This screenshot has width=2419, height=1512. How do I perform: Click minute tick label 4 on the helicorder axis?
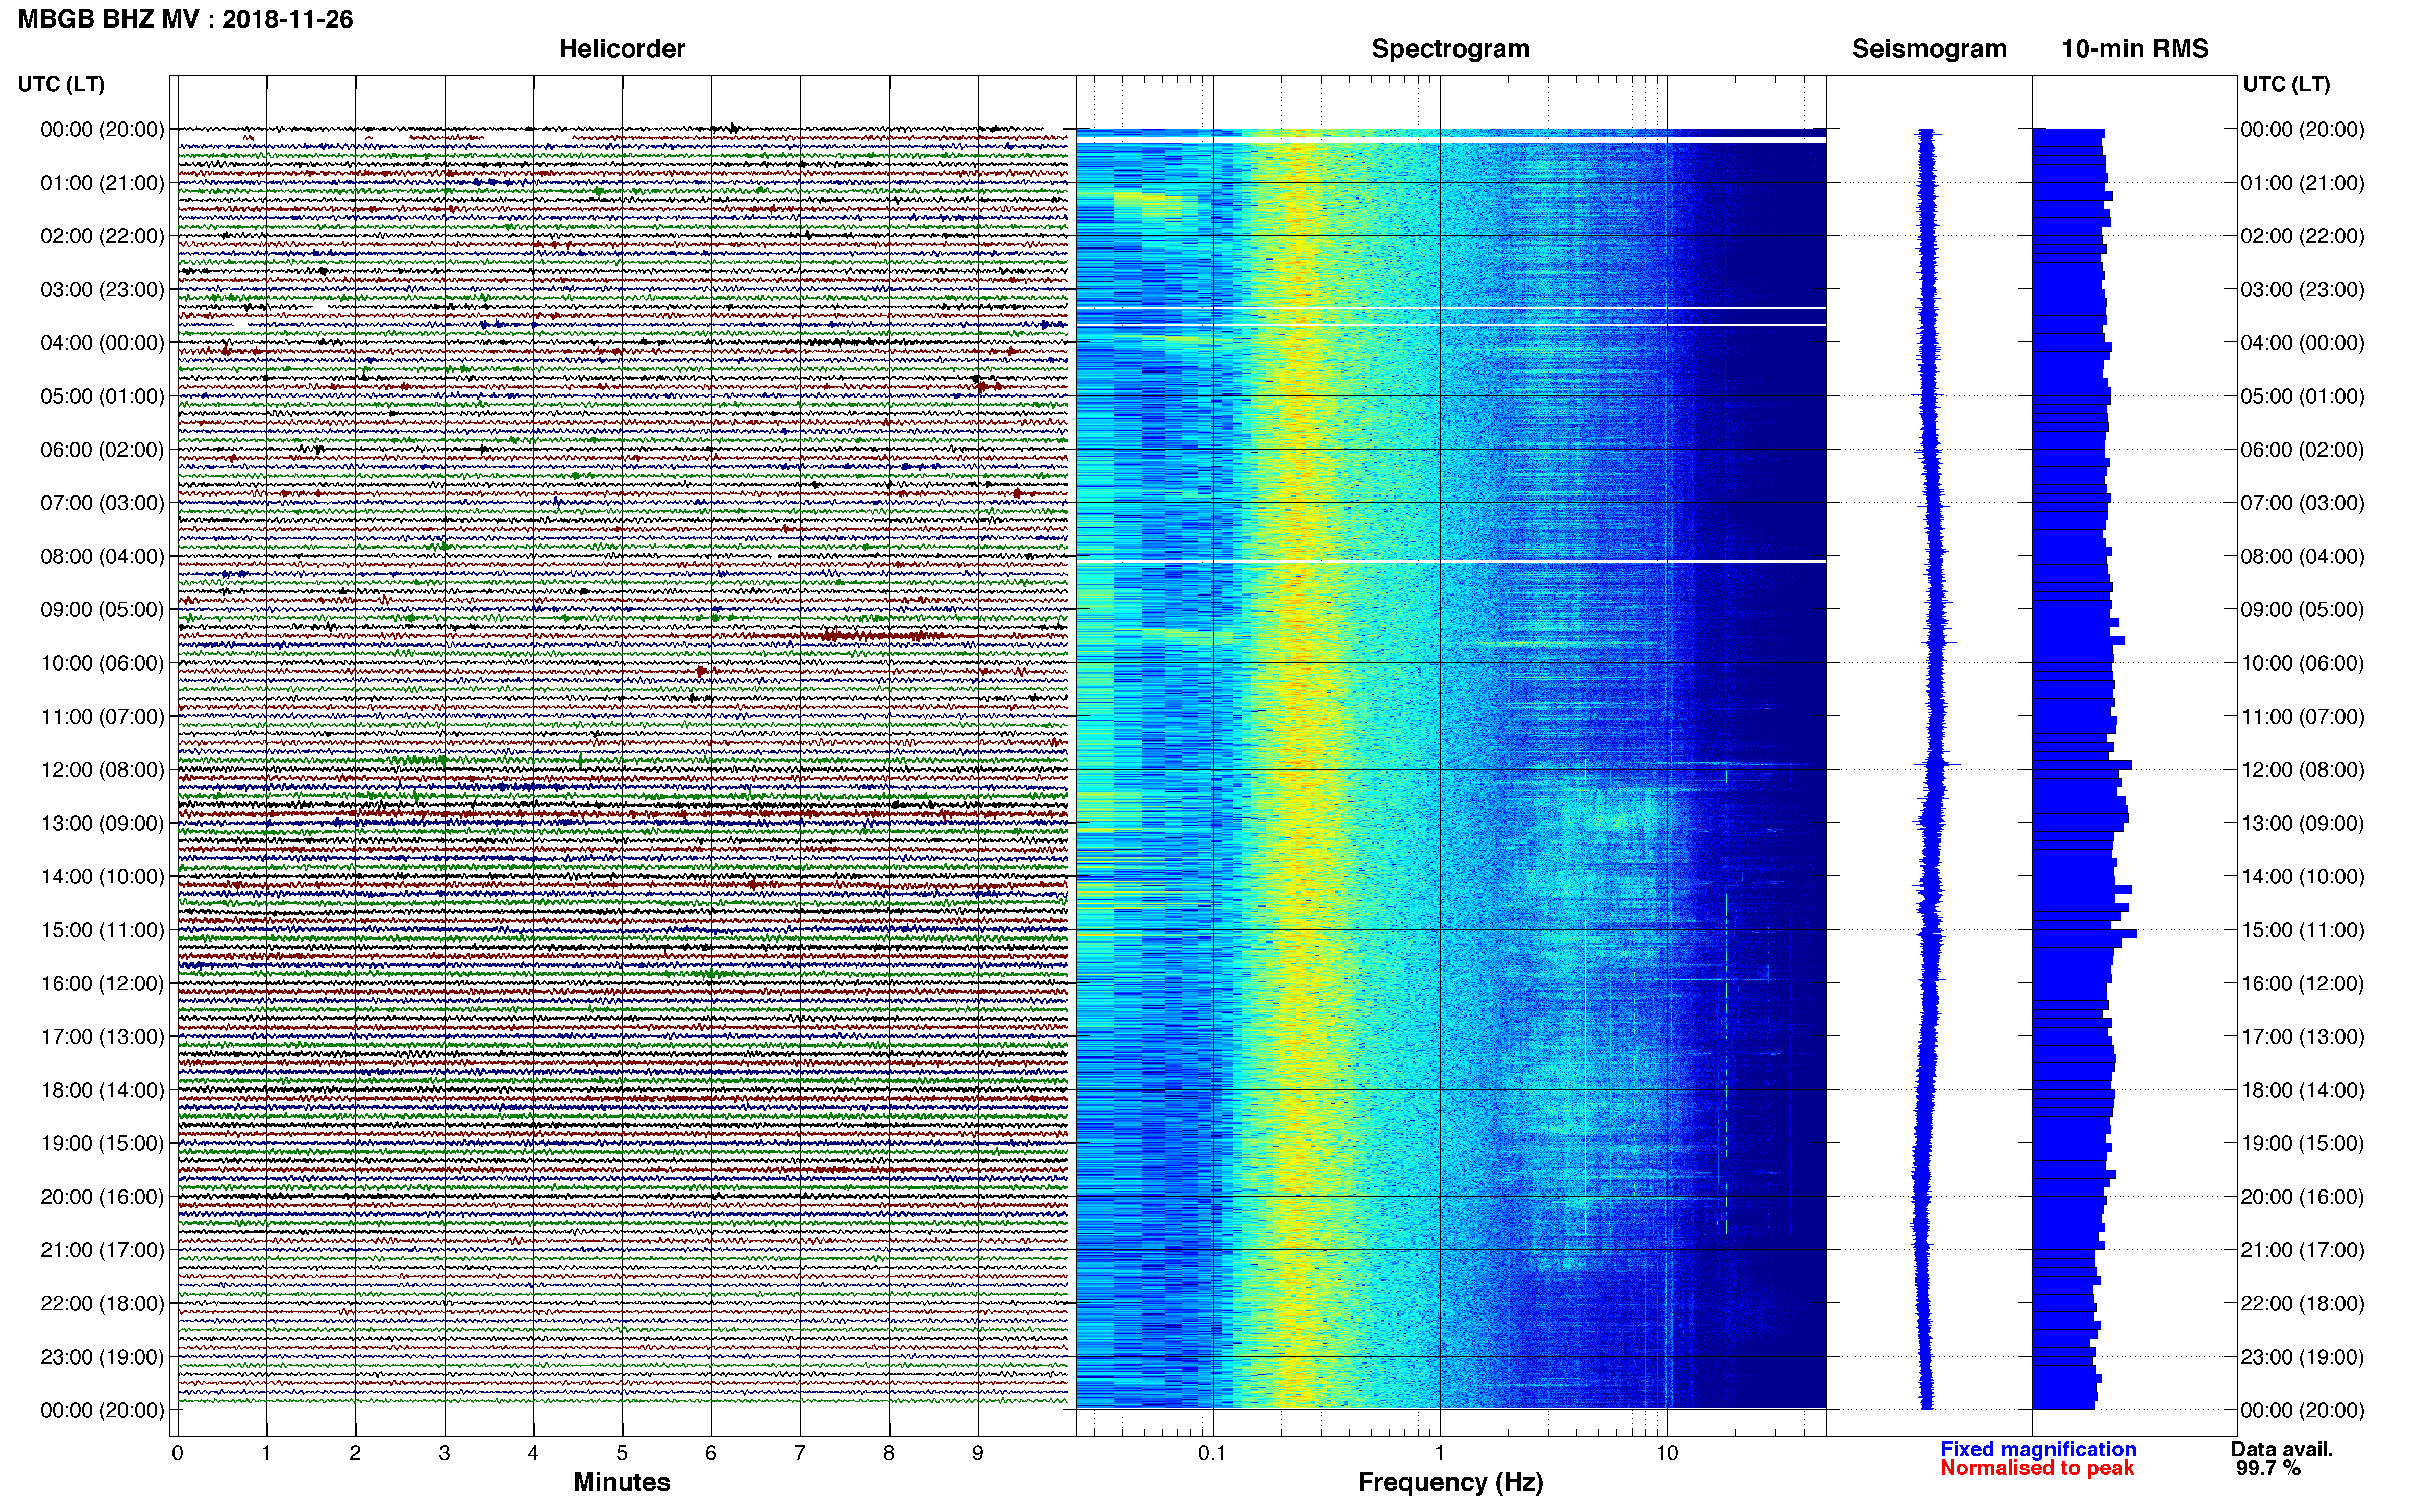click(533, 1454)
